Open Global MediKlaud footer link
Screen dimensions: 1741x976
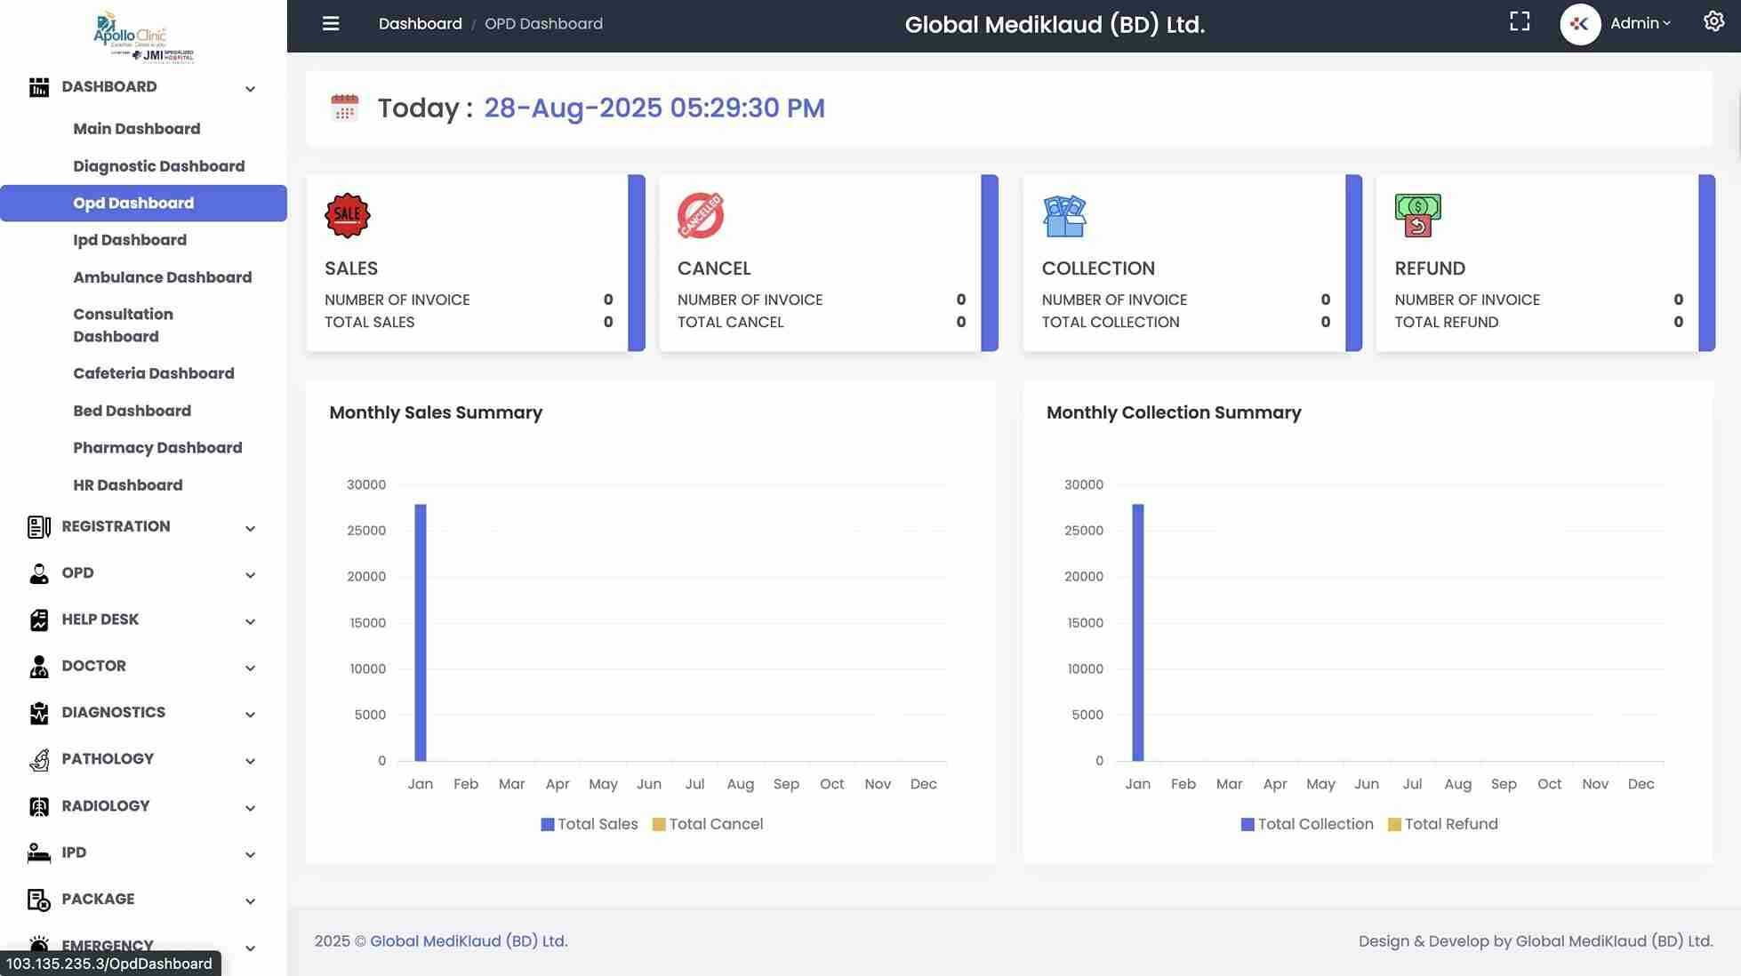[x=469, y=941]
